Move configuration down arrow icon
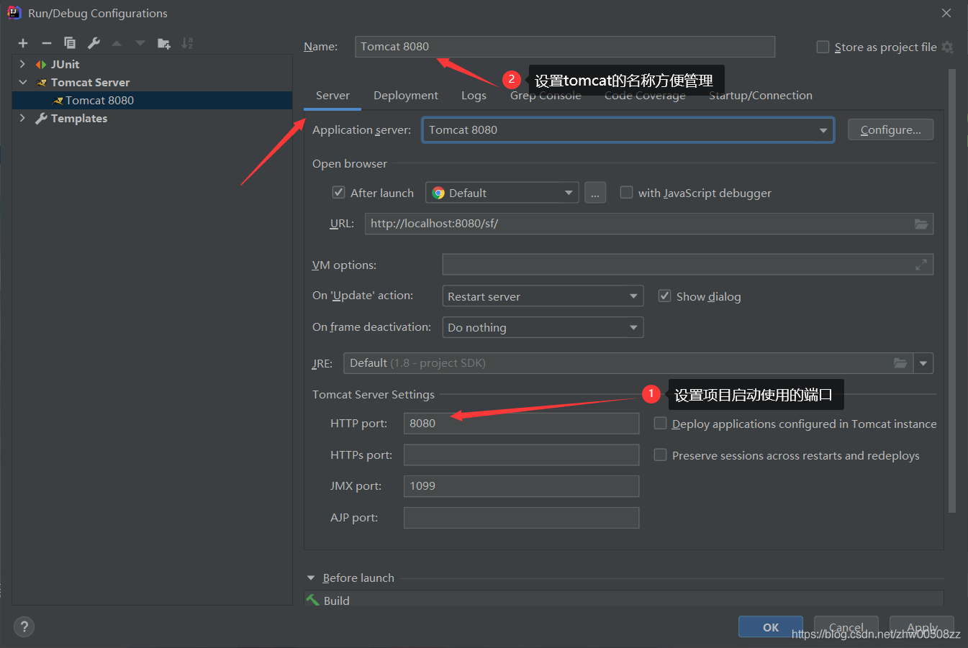The width and height of the screenshot is (968, 648). pos(140,43)
